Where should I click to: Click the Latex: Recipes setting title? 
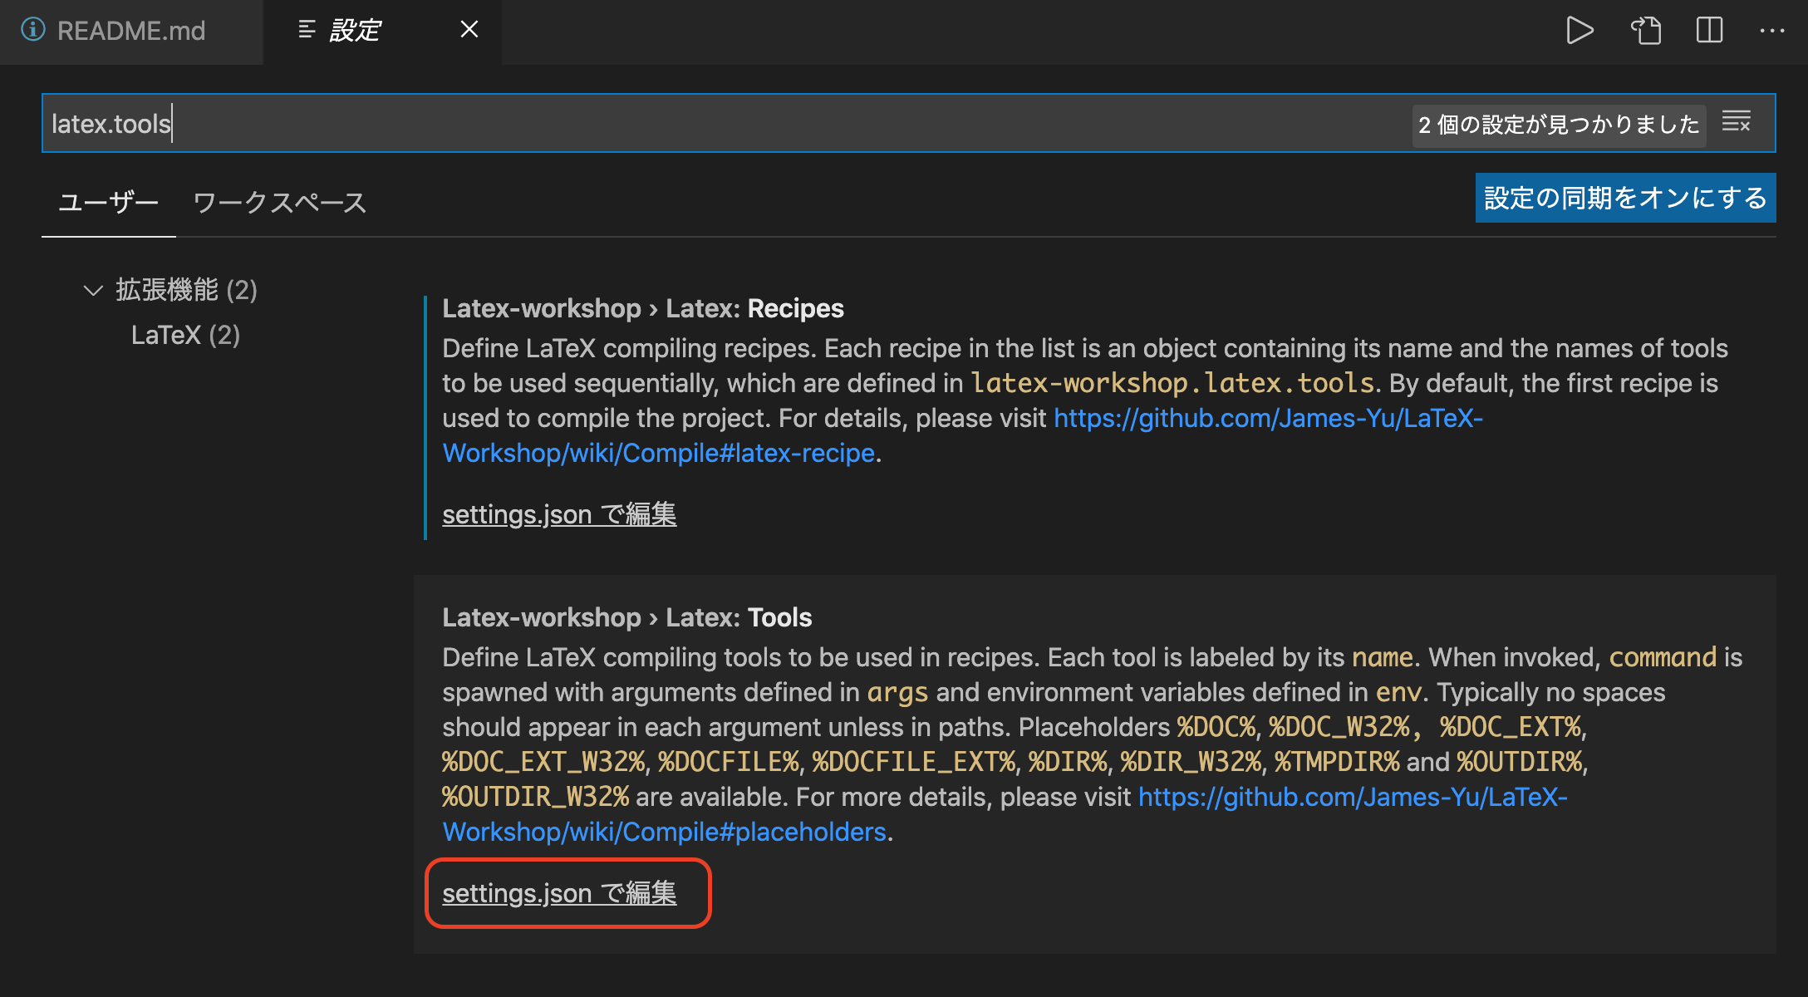coord(643,308)
